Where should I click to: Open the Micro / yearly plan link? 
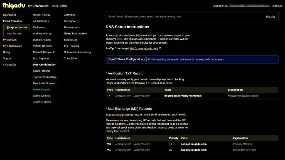coord(59,6)
